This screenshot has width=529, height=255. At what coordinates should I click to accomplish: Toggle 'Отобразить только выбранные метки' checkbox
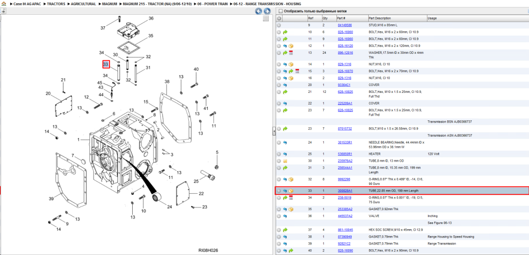pyautogui.click(x=280, y=11)
